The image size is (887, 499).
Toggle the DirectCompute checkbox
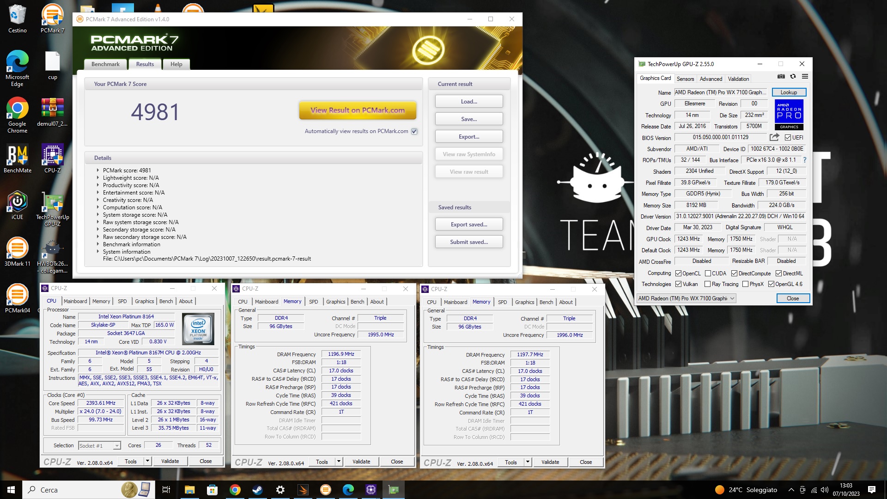click(x=734, y=274)
